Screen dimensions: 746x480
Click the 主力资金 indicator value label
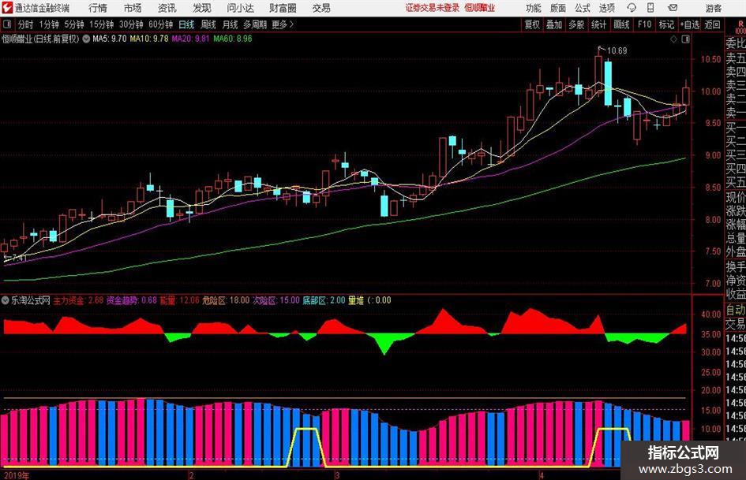(x=78, y=300)
